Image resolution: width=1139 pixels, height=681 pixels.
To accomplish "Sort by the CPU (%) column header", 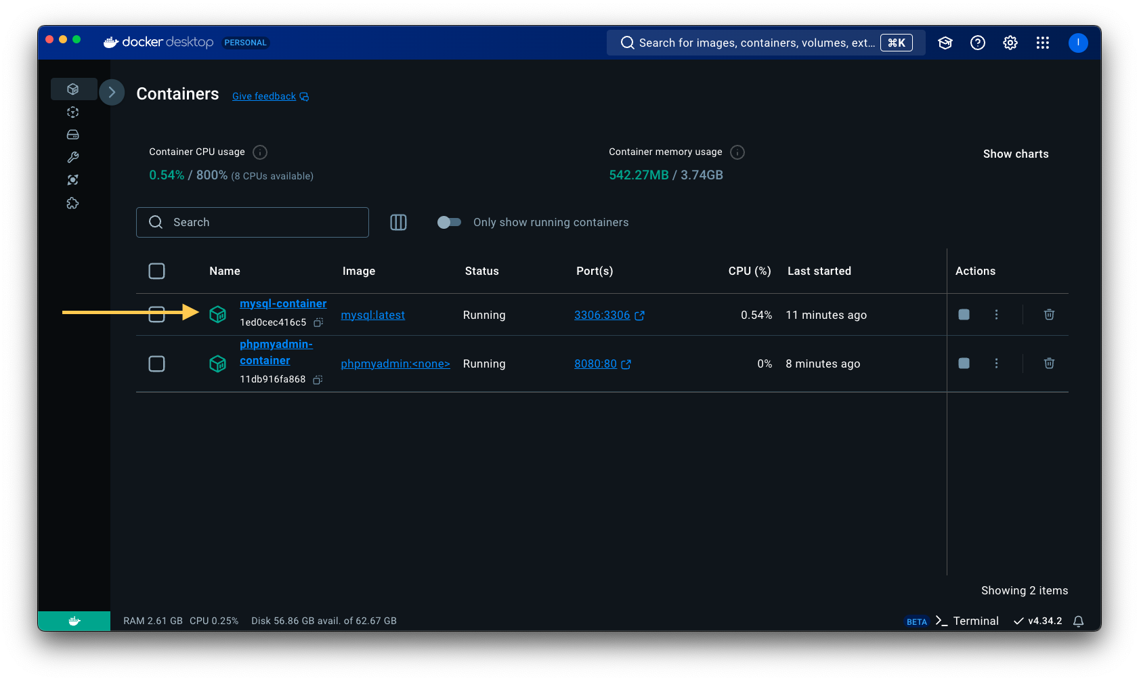I will pyautogui.click(x=750, y=271).
